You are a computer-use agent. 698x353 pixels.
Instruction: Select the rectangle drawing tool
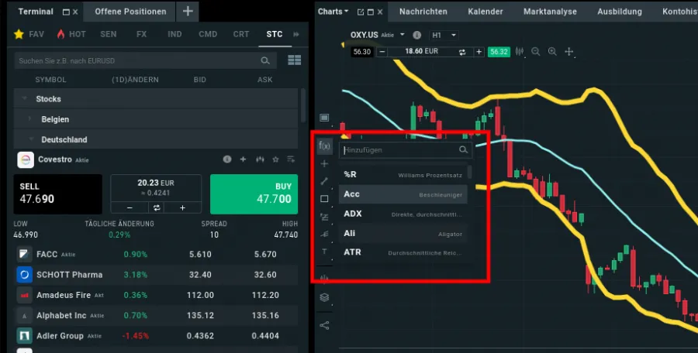pyautogui.click(x=325, y=199)
